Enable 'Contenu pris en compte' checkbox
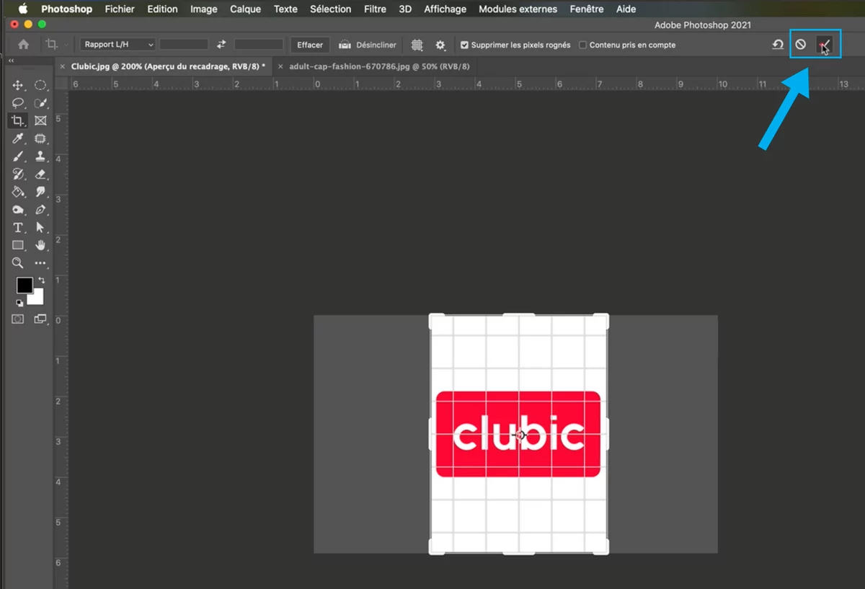865x589 pixels. pos(583,45)
